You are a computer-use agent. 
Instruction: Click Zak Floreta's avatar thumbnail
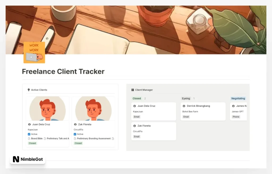click(x=93, y=108)
